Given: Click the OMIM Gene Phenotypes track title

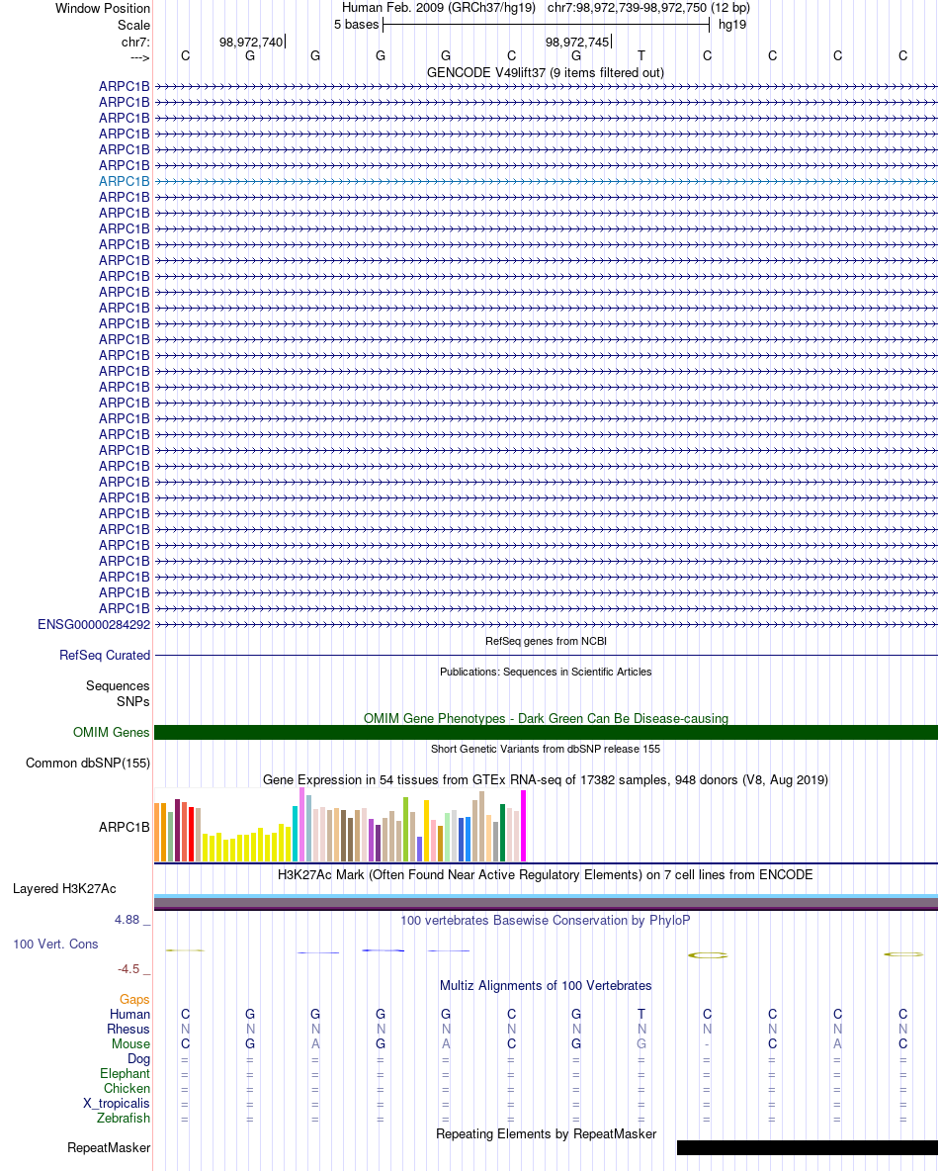Looking at the screenshot, I should click(546, 718).
